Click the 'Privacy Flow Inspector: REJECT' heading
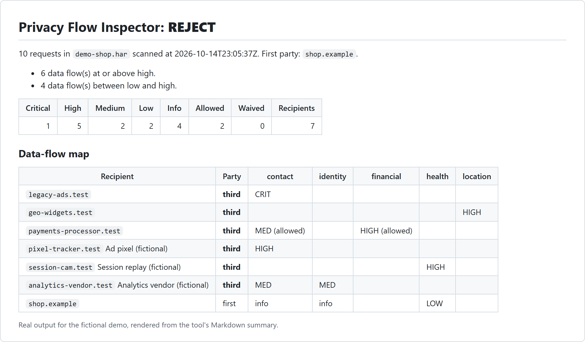This screenshot has height=342, width=585. click(x=117, y=27)
